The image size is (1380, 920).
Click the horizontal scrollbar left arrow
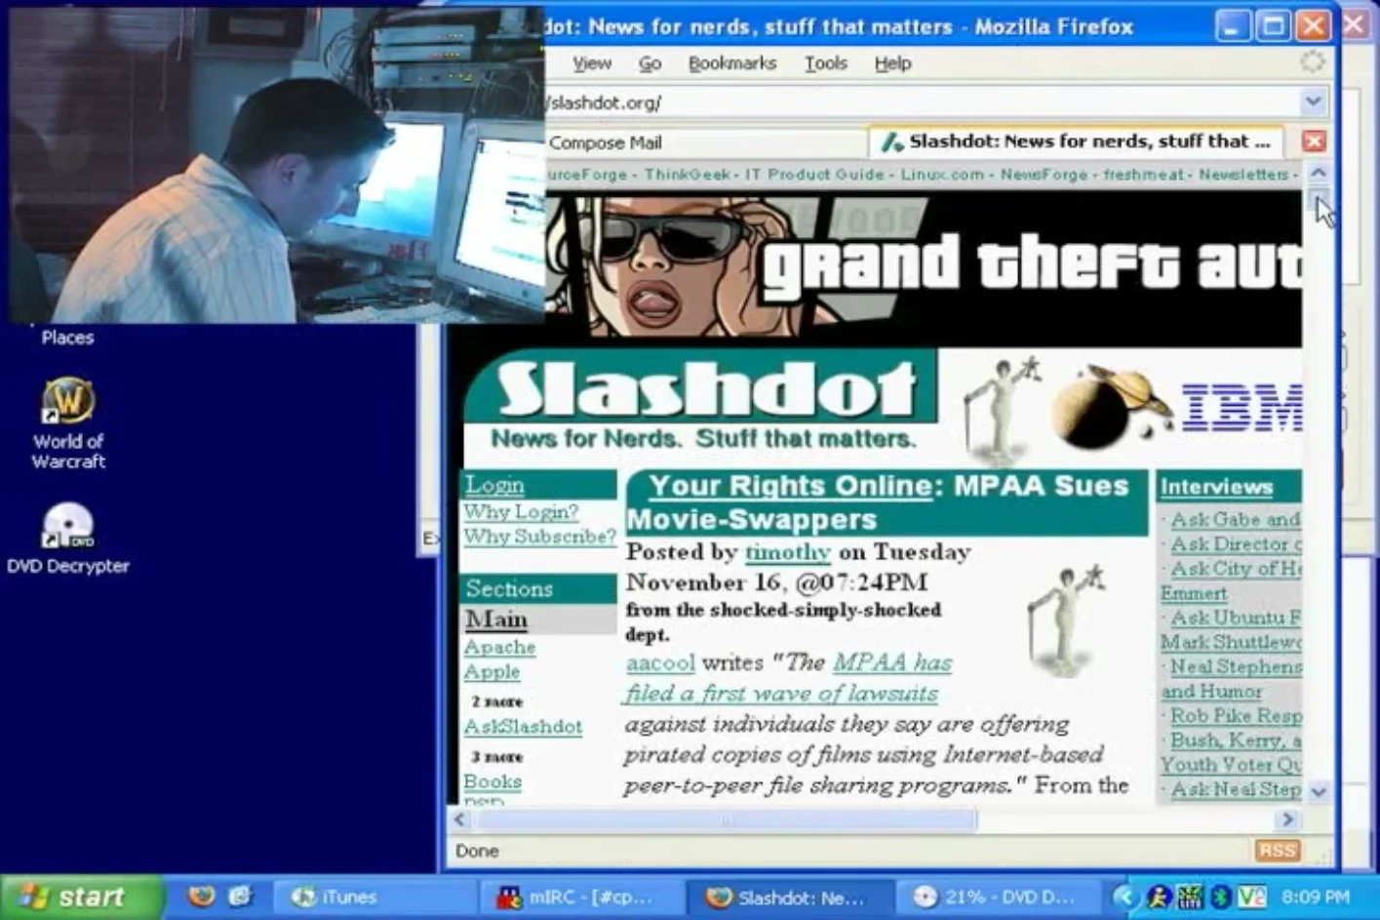pos(460,820)
